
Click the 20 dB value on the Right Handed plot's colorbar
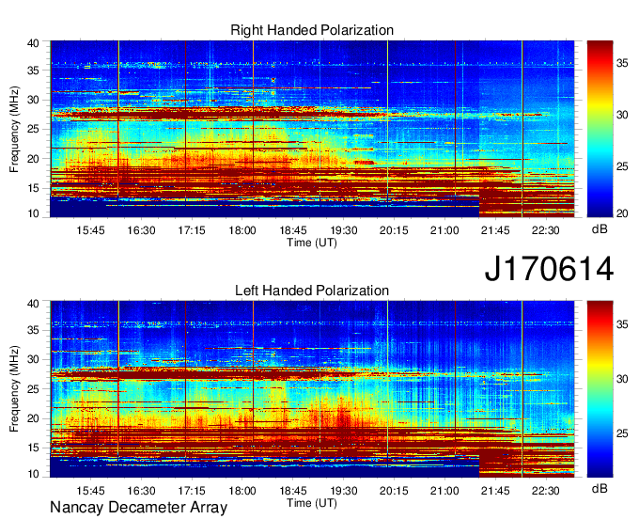tap(622, 213)
